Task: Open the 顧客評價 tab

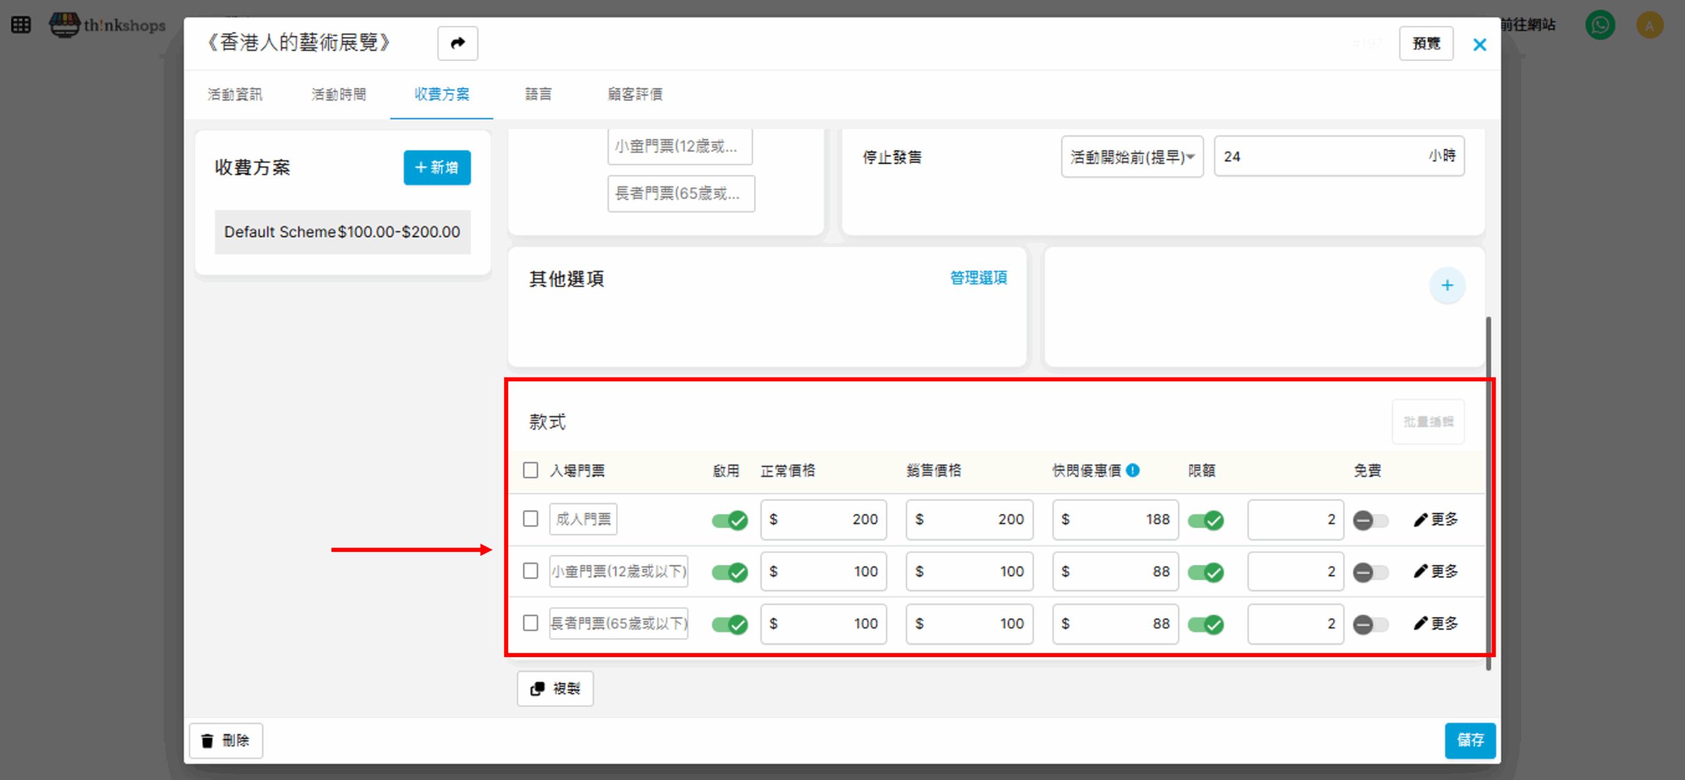Action: (x=635, y=95)
